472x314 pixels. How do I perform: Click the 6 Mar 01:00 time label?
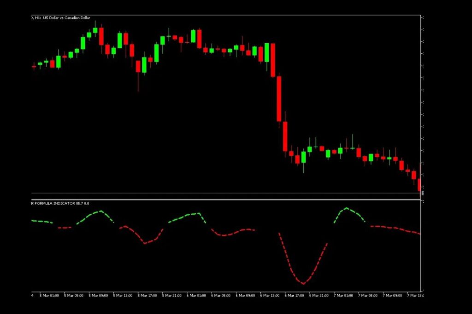196,295
